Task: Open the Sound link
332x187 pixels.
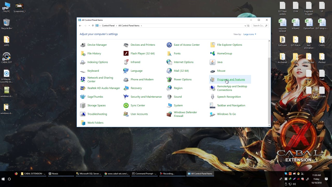Action: [x=178, y=97]
